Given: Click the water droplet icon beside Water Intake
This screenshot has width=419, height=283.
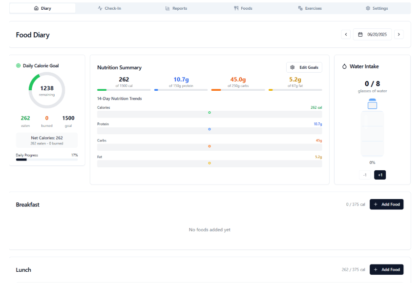Looking at the screenshot, I should tap(344, 66).
